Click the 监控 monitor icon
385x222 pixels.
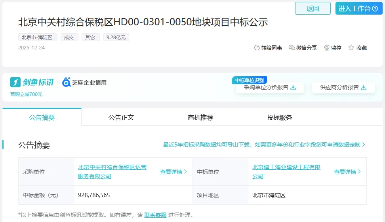pyautogui.click(x=327, y=48)
